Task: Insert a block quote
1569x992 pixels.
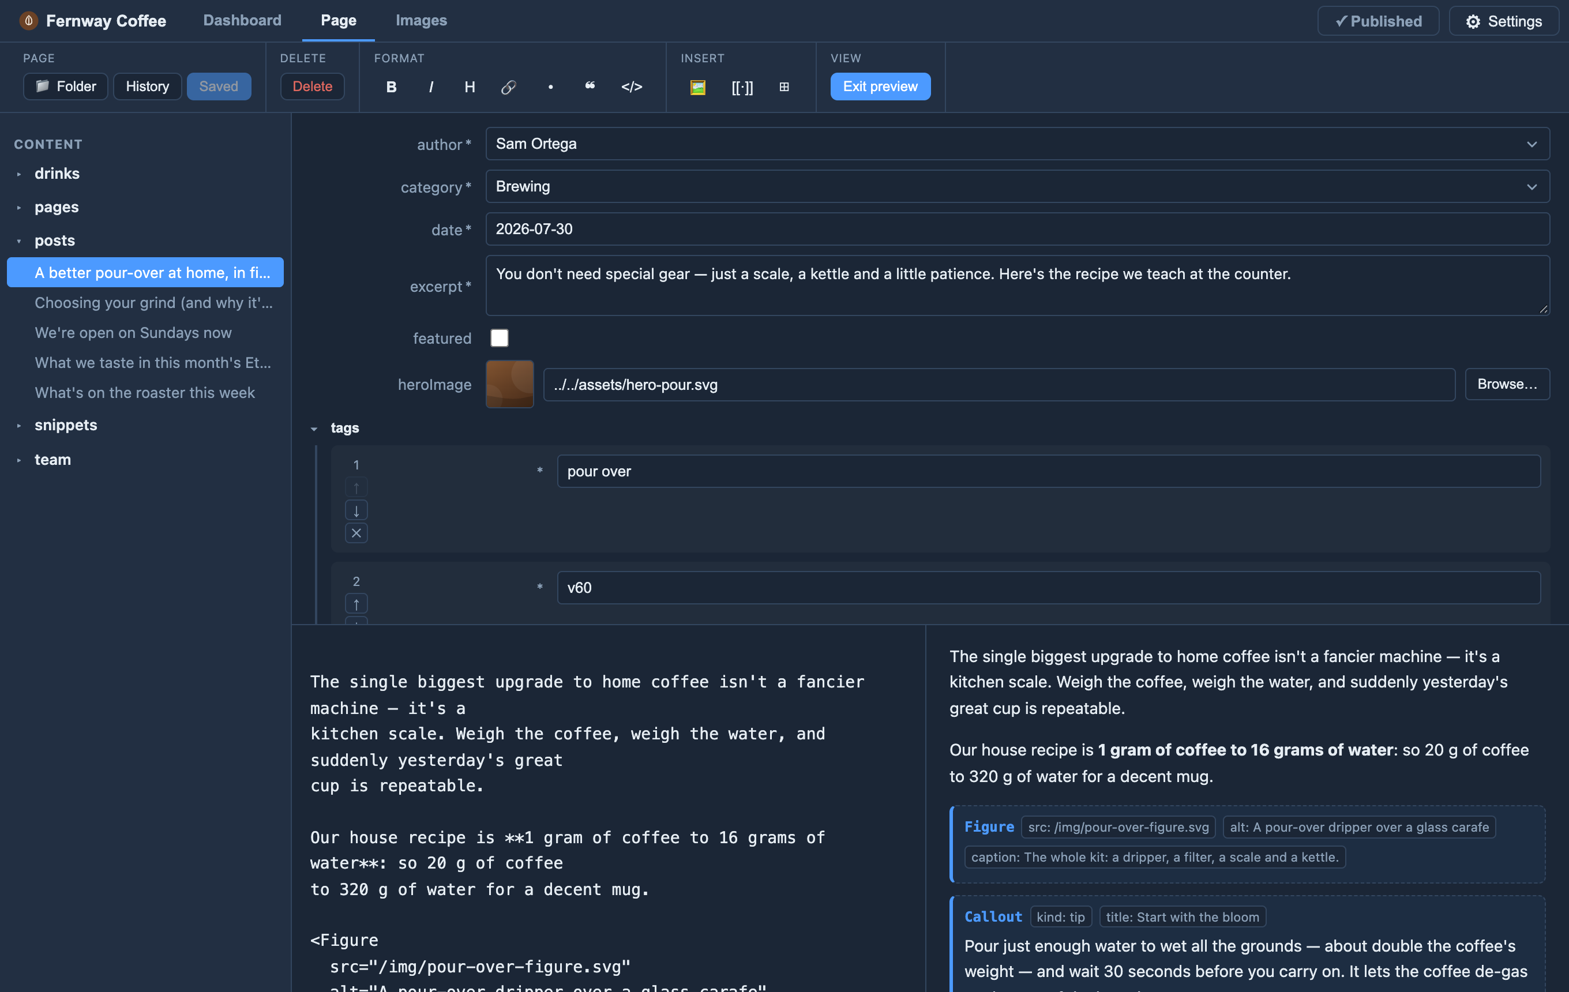Action: (x=590, y=87)
